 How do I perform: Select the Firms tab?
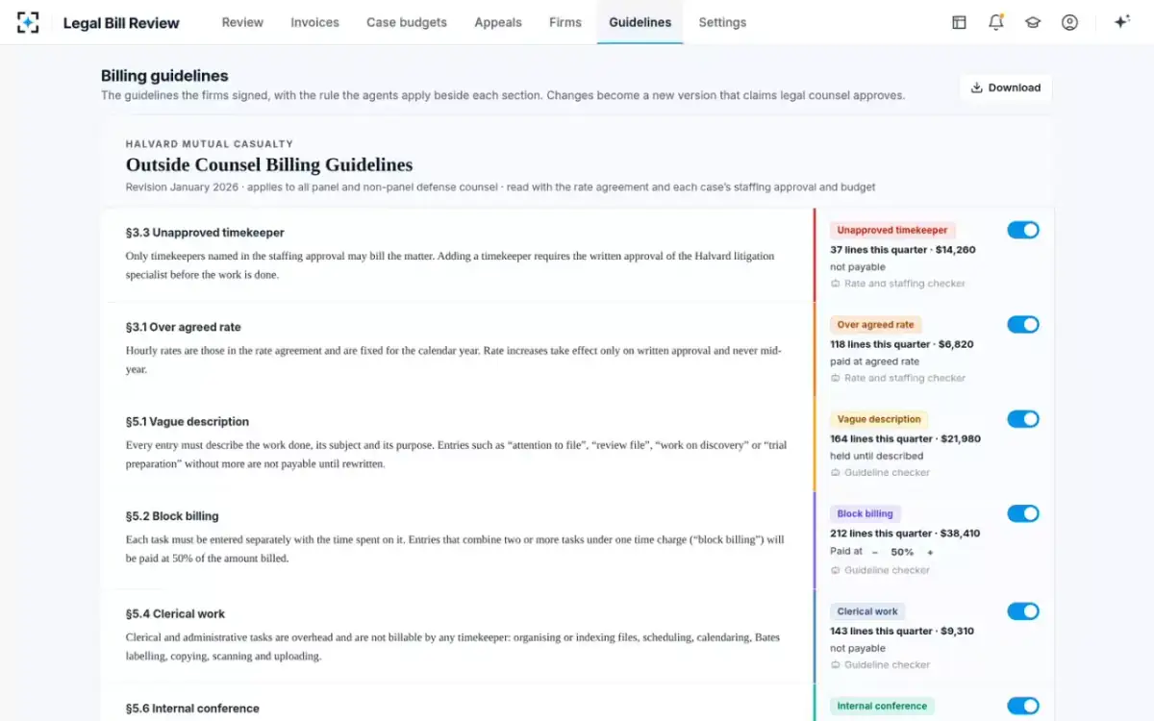565,22
